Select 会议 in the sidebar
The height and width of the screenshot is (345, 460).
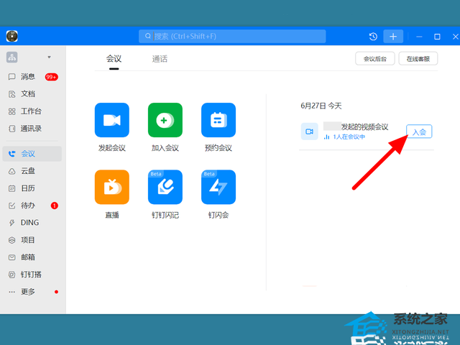(32, 154)
